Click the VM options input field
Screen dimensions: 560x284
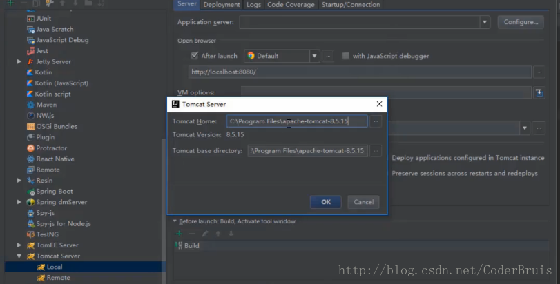386,92
